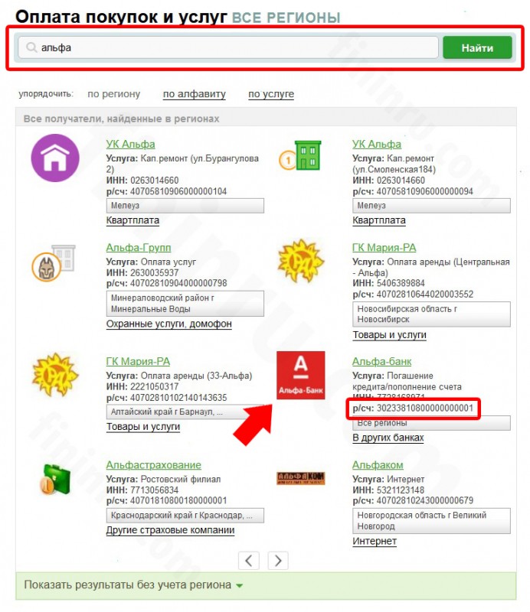Click the green Найти button

point(477,47)
